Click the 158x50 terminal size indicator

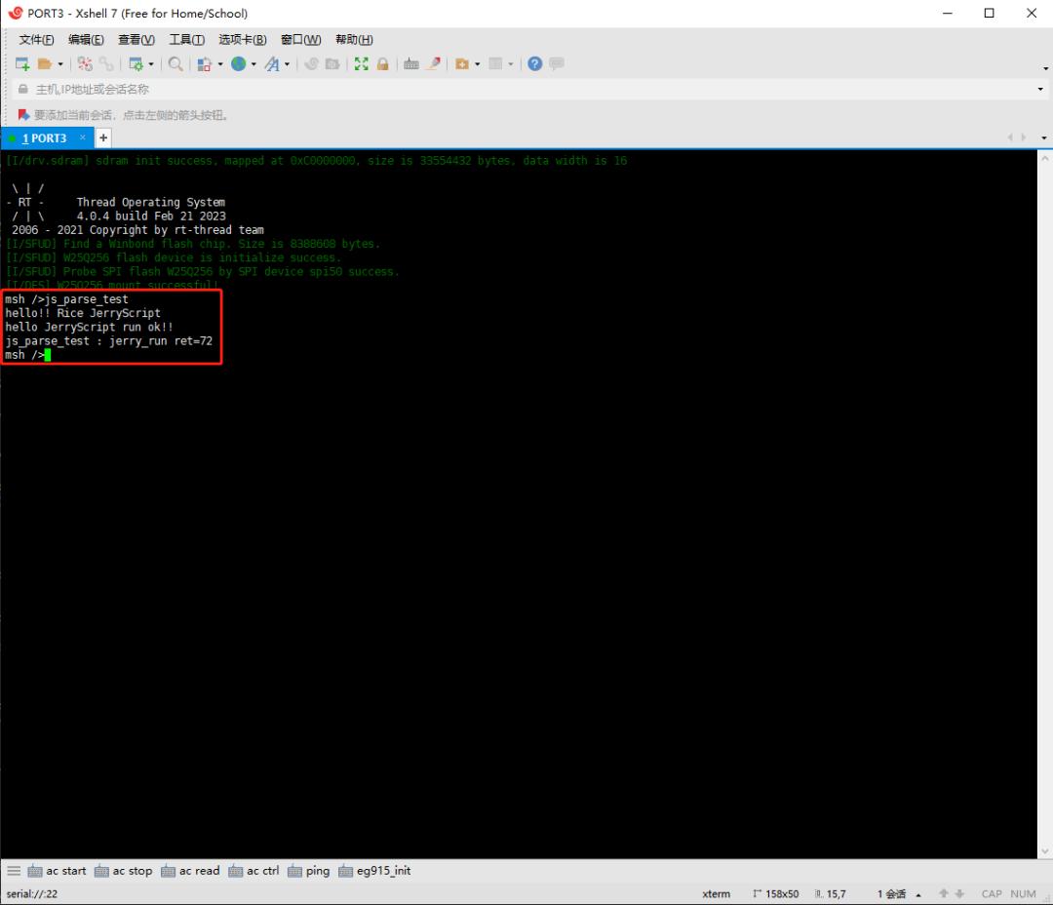[x=776, y=893]
